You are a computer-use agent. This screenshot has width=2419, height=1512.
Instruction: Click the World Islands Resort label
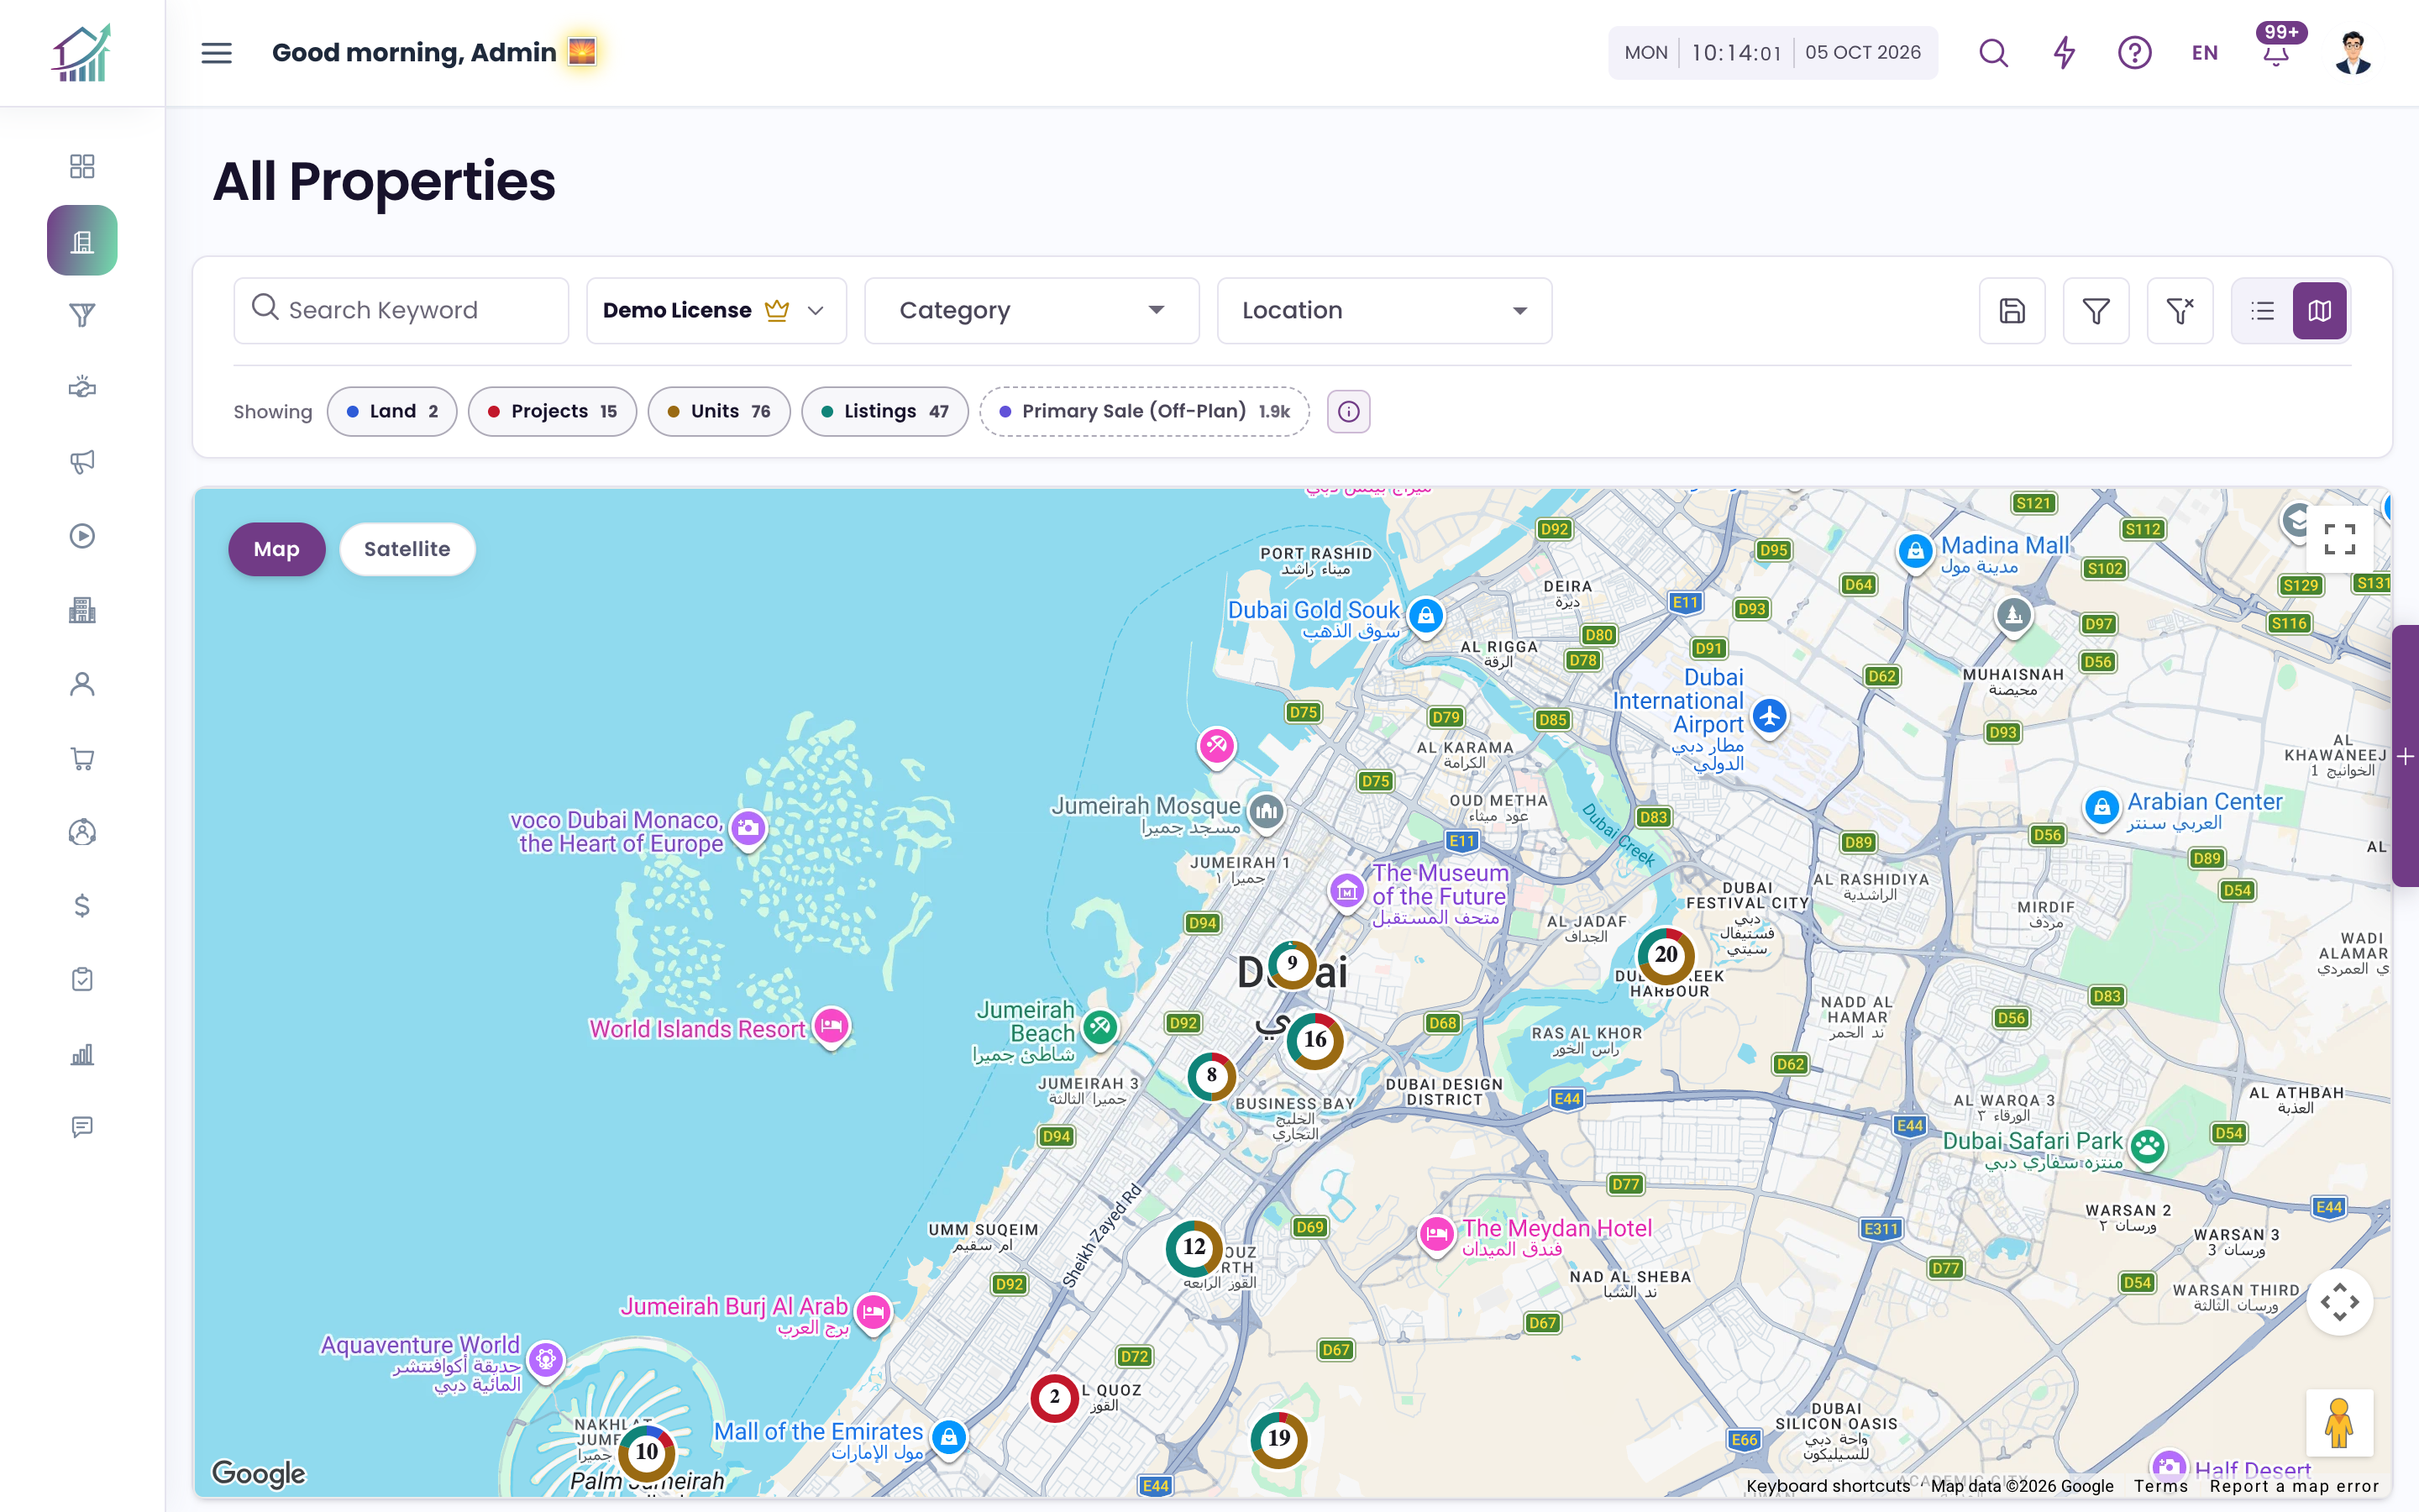(696, 1029)
